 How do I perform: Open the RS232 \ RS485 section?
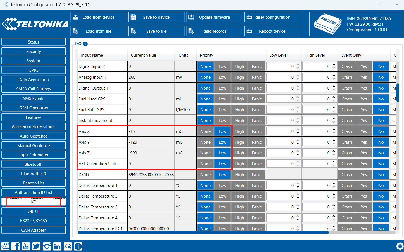pyautogui.click(x=34, y=221)
